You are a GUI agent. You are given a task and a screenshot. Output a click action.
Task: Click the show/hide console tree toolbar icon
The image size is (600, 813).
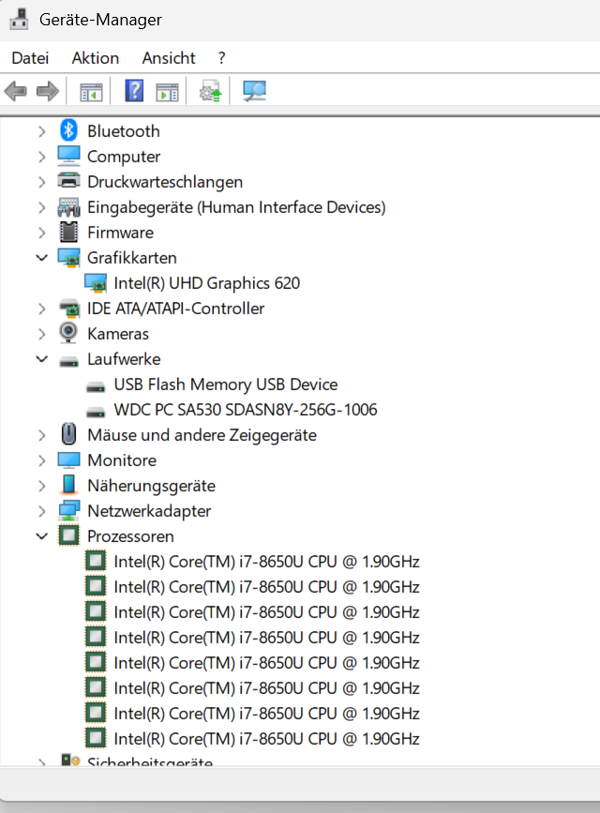pyautogui.click(x=91, y=92)
